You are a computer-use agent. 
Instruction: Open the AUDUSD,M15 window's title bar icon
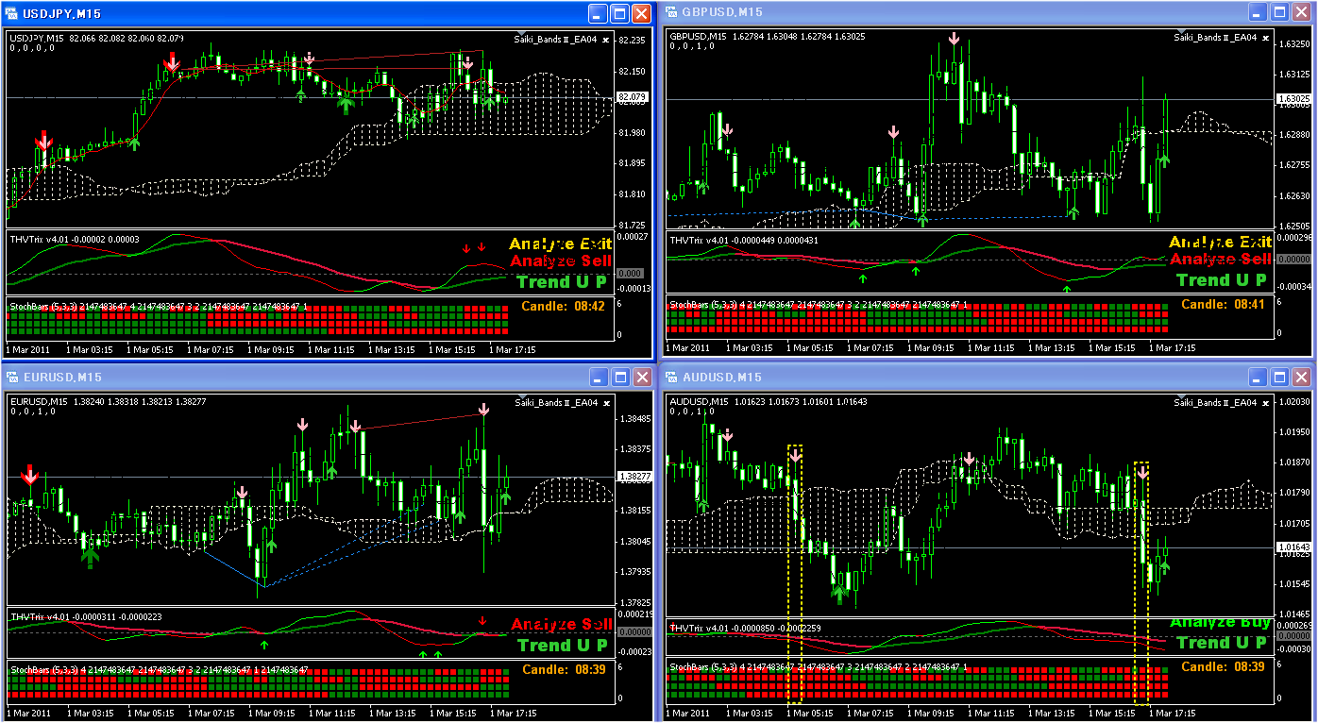point(671,378)
